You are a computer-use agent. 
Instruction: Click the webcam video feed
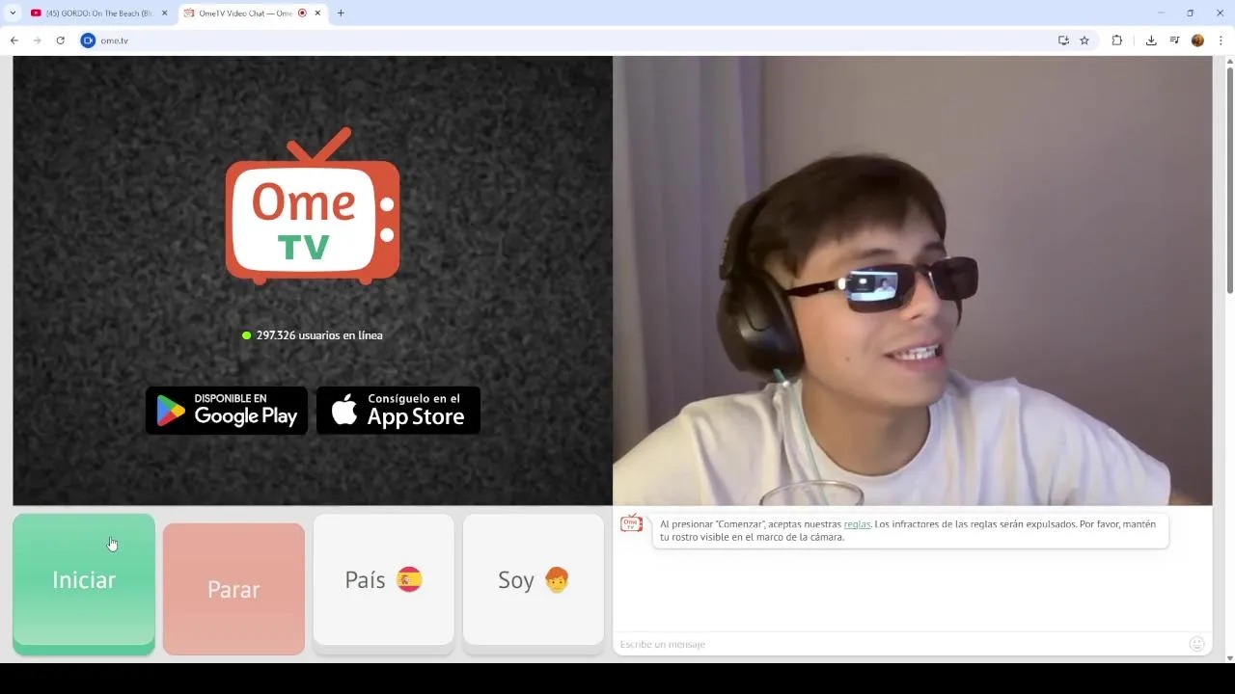(912, 280)
